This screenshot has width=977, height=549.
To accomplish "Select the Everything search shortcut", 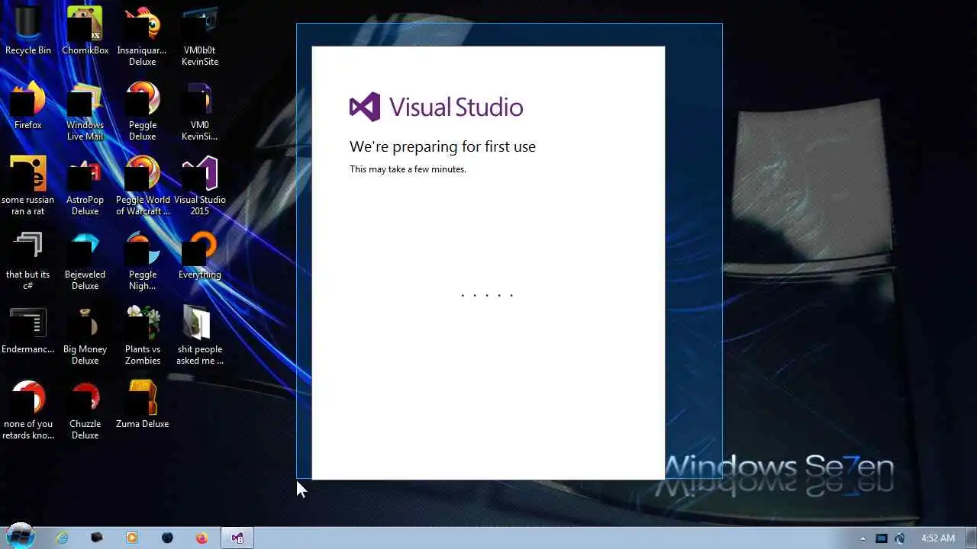I will (200, 255).
